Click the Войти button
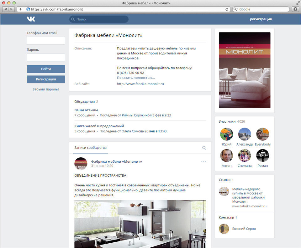The width and height of the screenshot is (301, 248). [x=46, y=69]
